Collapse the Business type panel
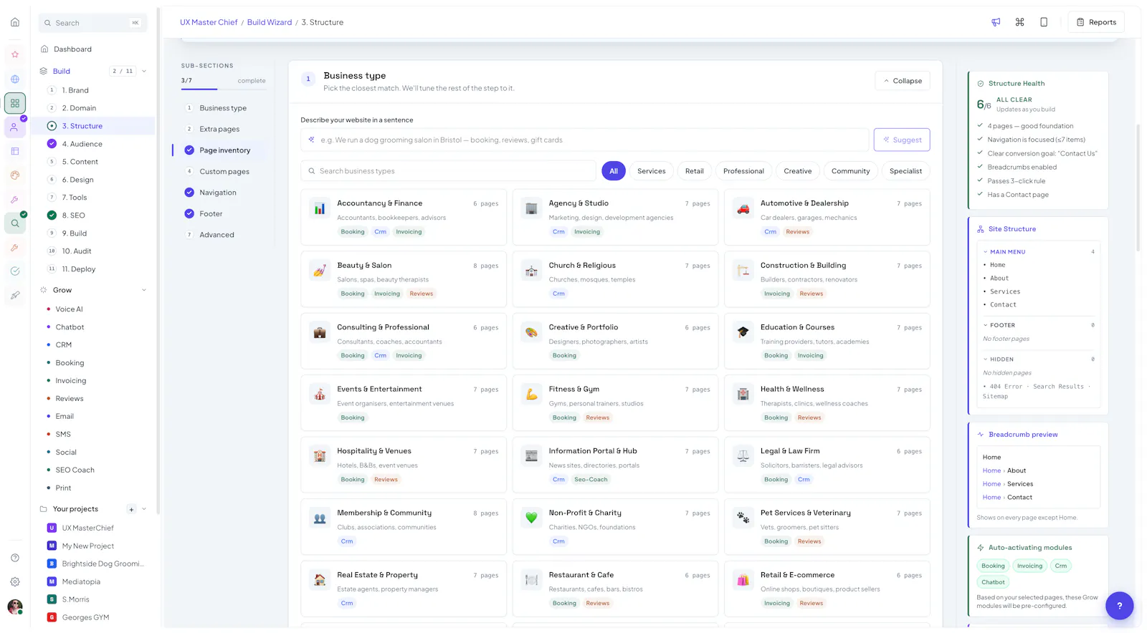 click(903, 81)
